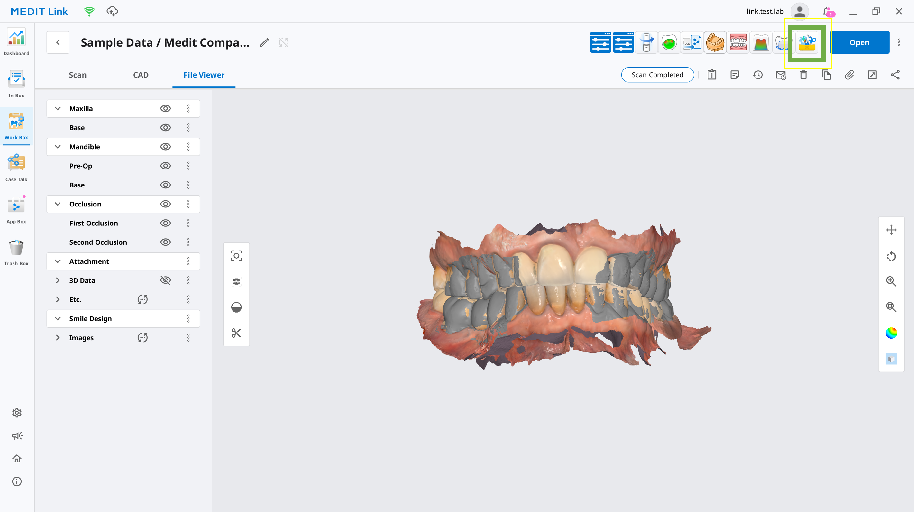
Task: Click the export arrow icon
Action: 872,75
